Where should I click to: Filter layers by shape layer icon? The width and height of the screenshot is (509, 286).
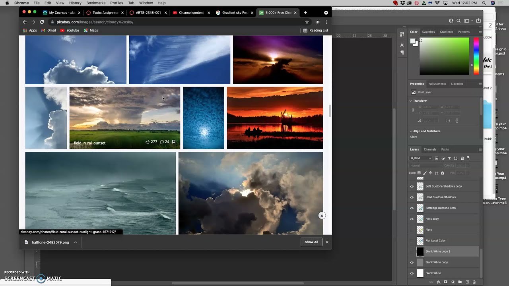point(456,158)
